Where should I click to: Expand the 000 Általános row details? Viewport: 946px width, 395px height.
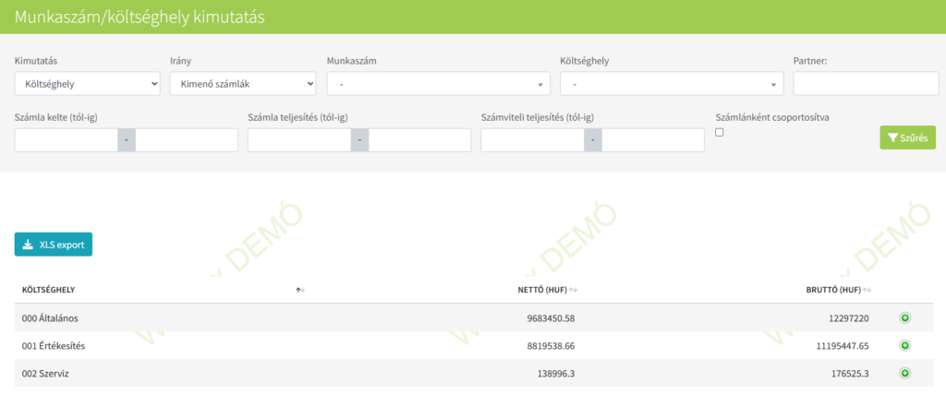(x=904, y=317)
